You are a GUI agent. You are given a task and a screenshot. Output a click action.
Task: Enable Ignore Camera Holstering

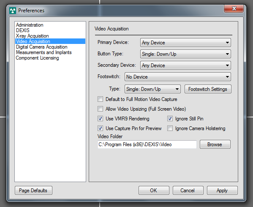coord(170,128)
